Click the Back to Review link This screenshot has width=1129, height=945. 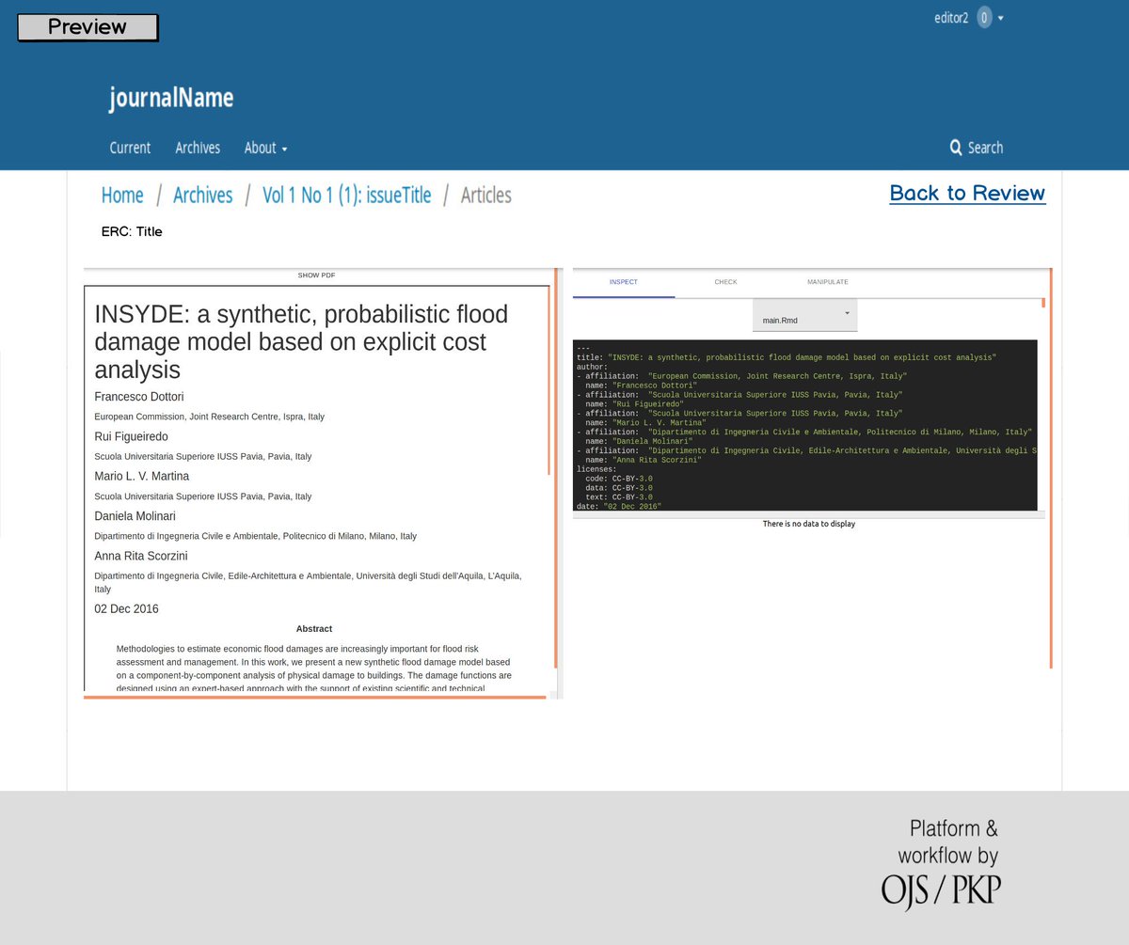[x=967, y=193]
